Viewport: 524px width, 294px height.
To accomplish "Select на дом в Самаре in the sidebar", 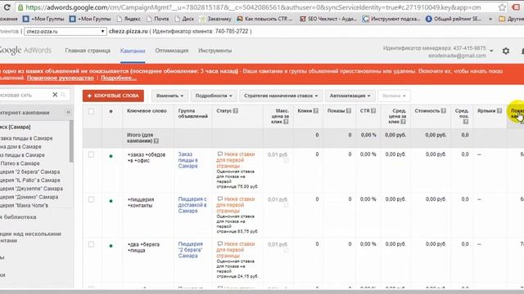I will (x=20, y=147).
